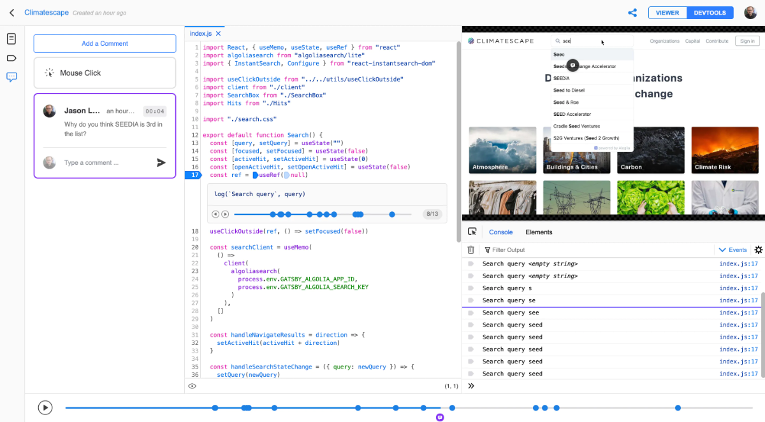Select the Console tab
Viewport: 765px width, 422px height.
500,232
